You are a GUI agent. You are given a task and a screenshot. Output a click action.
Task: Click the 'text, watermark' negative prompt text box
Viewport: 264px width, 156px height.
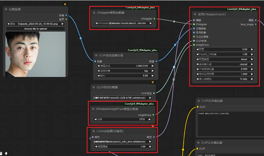(x=231, y=155)
